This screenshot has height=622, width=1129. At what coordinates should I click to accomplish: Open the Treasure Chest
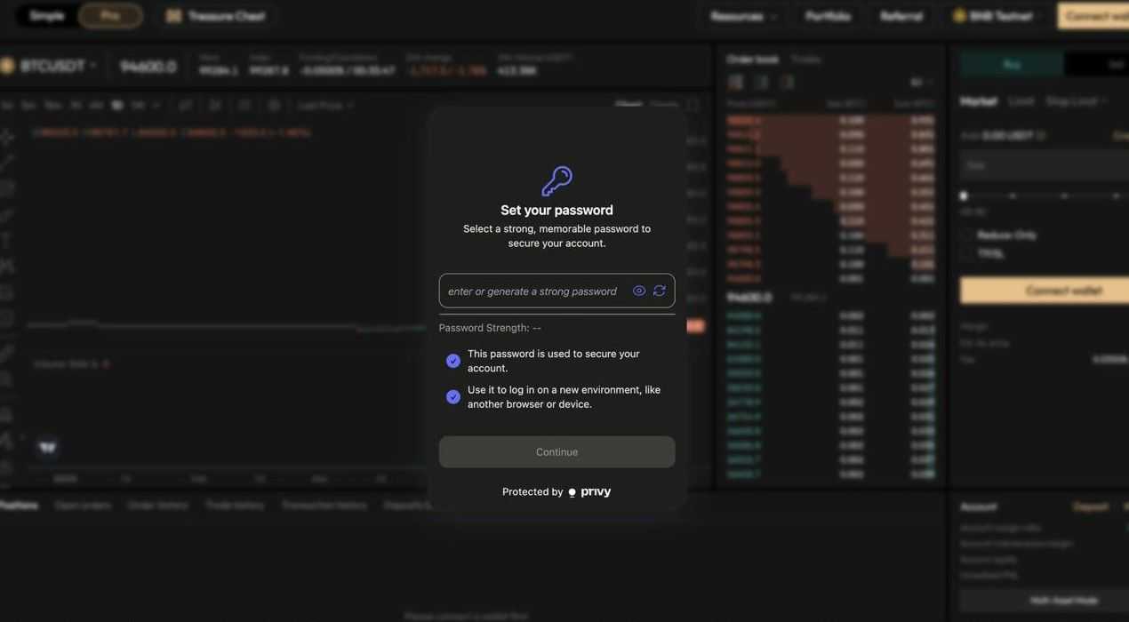coord(216,16)
